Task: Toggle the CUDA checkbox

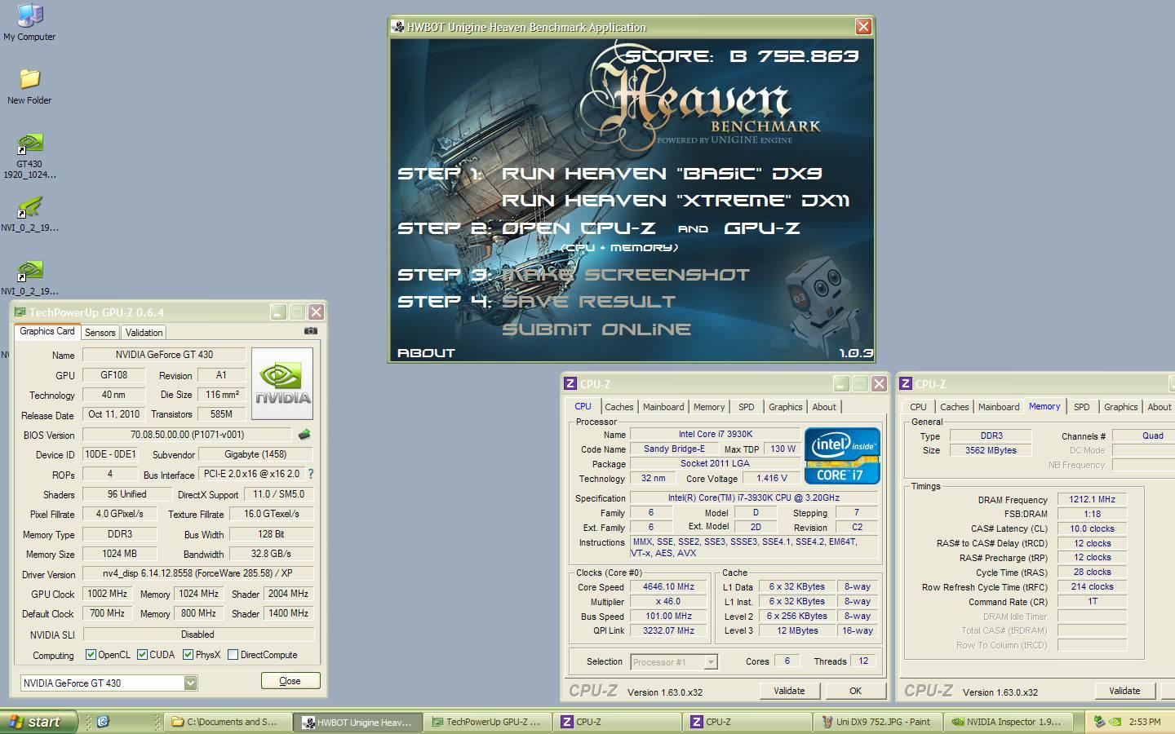Action: tap(142, 654)
